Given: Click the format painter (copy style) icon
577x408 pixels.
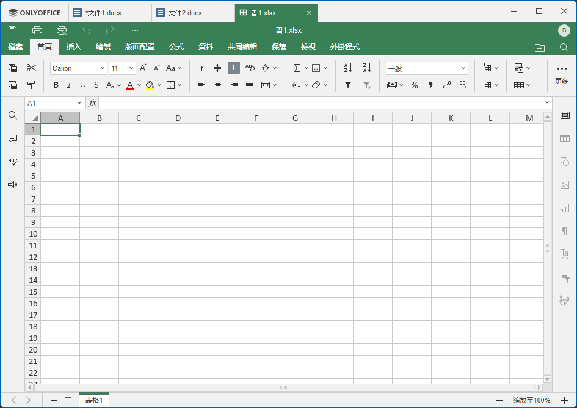Looking at the screenshot, I should pos(32,85).
